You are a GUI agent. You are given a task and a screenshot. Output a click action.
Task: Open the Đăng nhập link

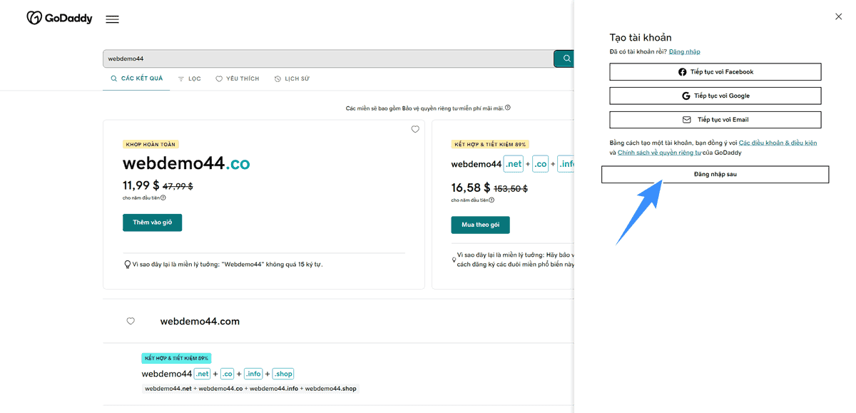click(x=685, y=51)
